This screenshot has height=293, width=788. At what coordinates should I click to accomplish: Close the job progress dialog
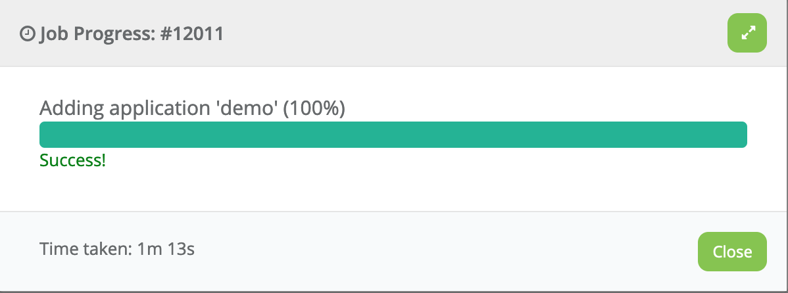click(732, 252)
